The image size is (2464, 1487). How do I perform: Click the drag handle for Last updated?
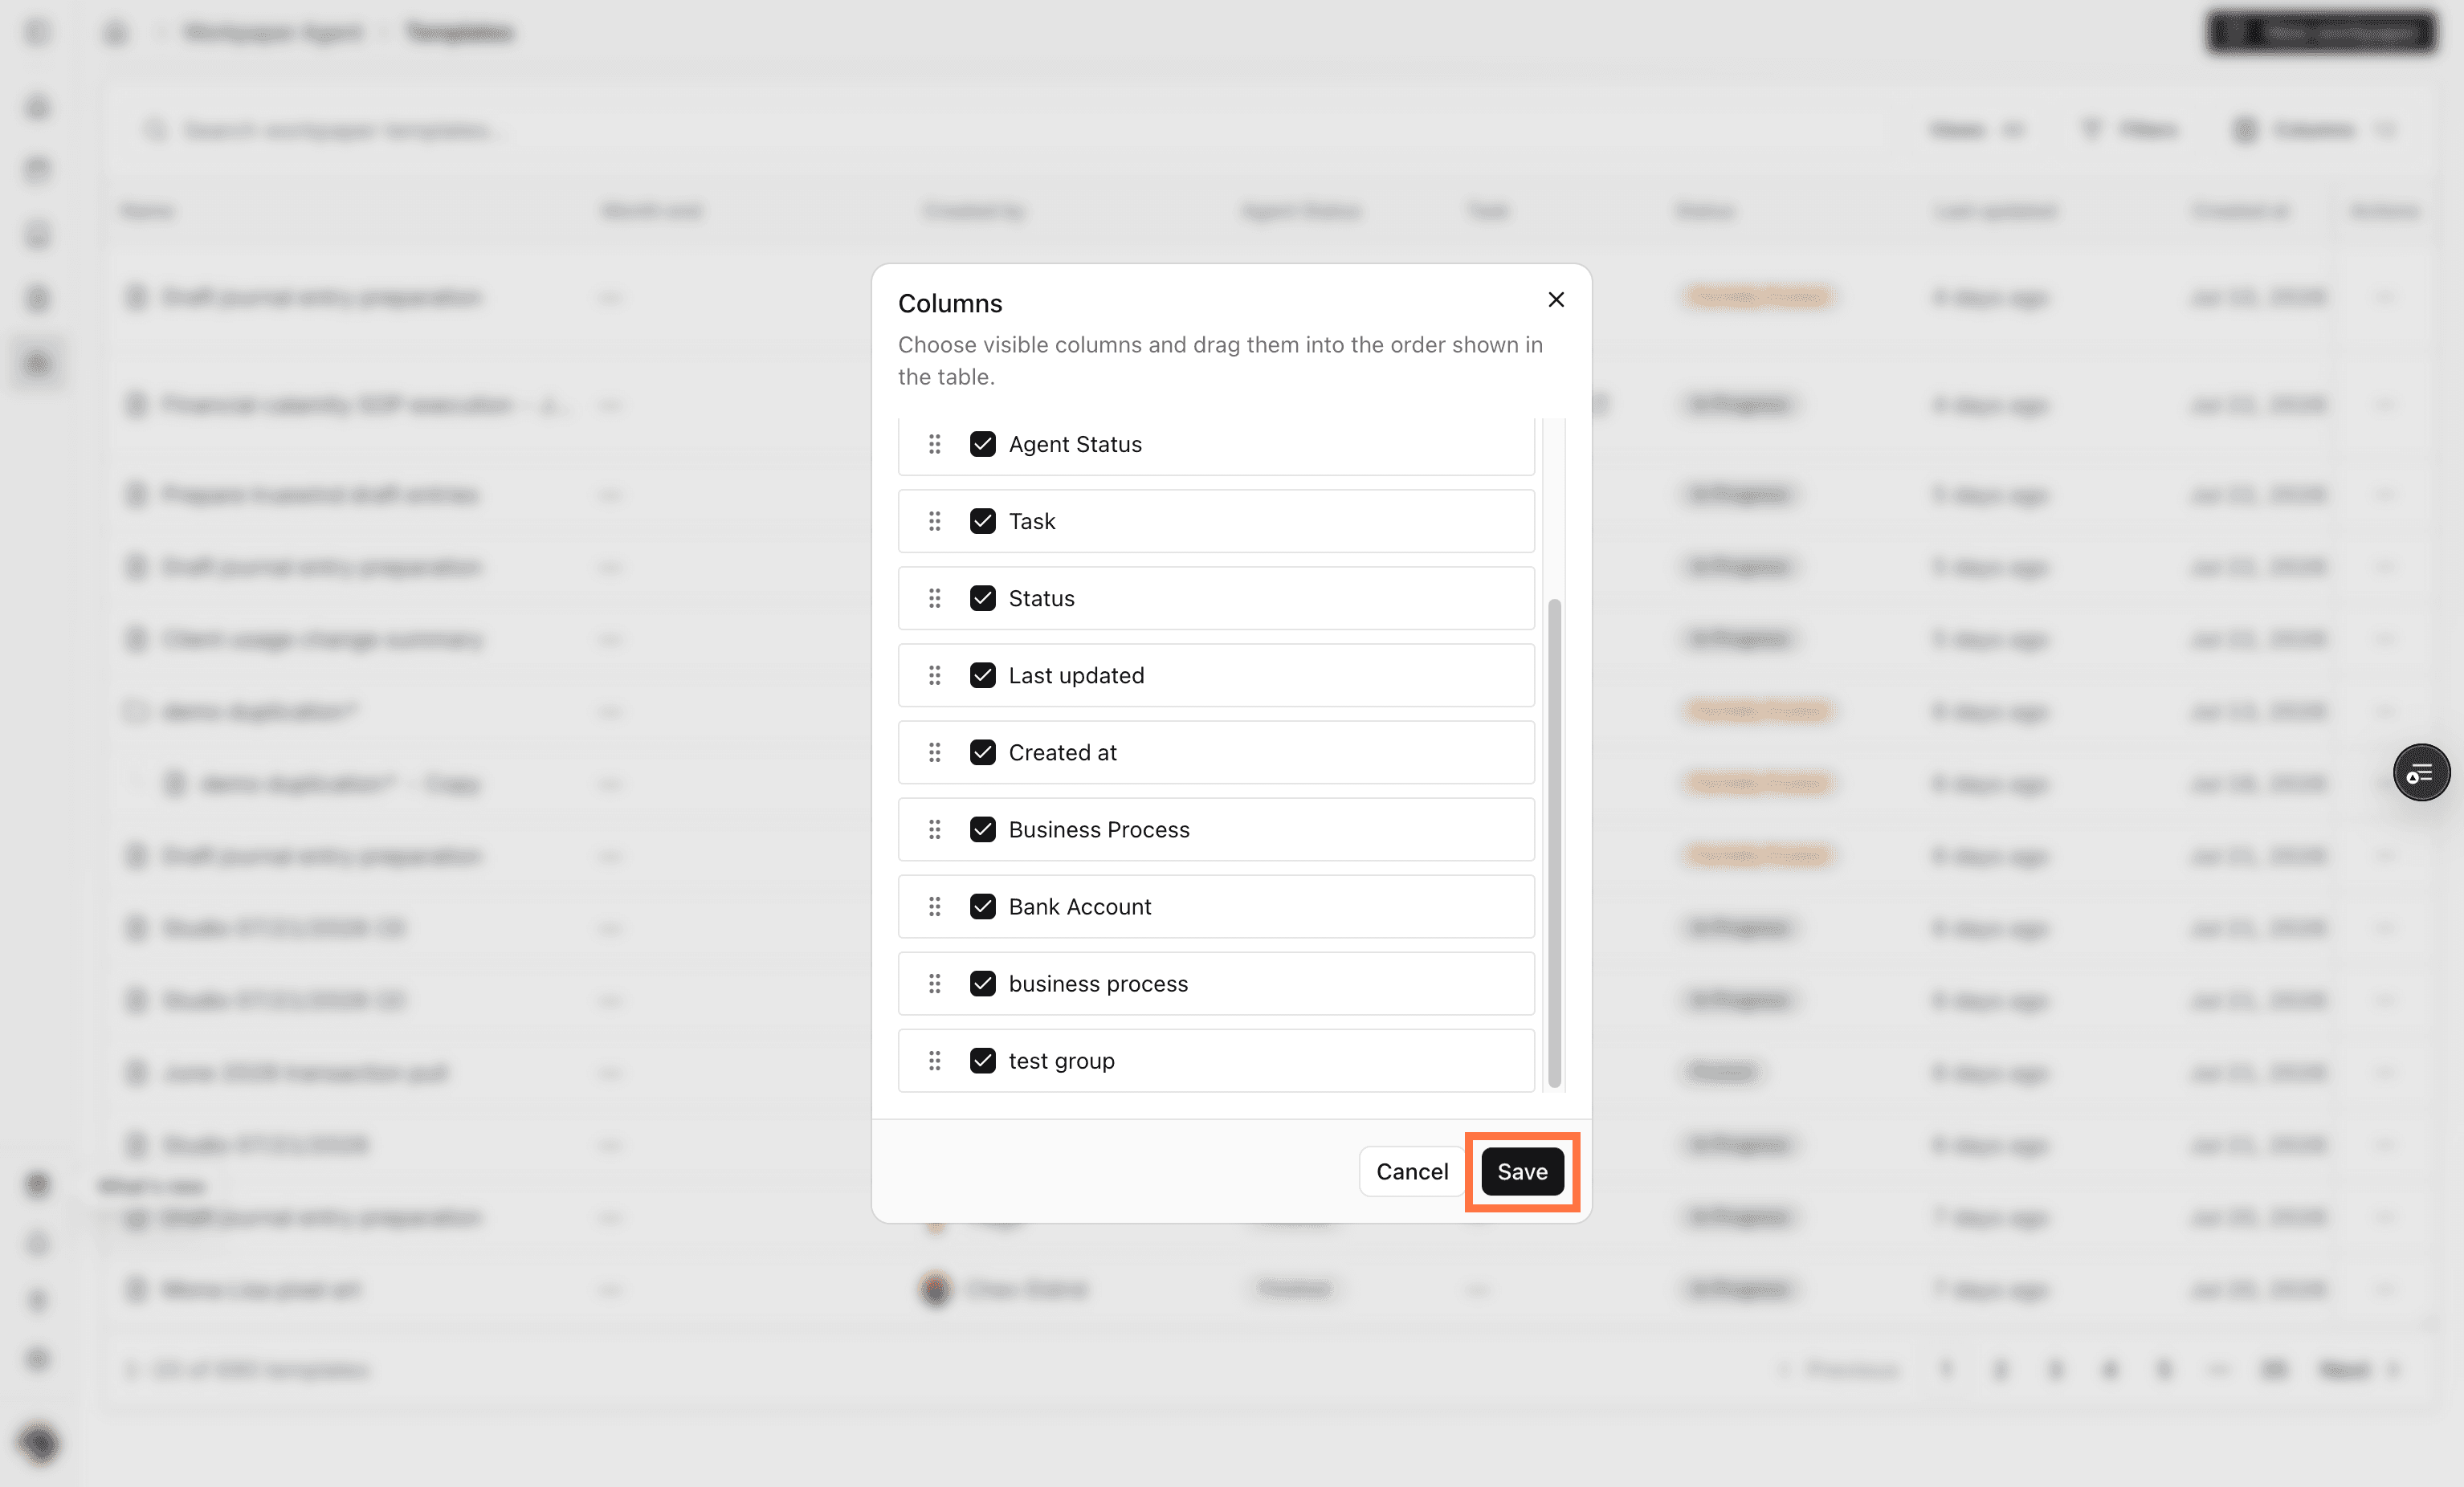click(x=934, y=675)
